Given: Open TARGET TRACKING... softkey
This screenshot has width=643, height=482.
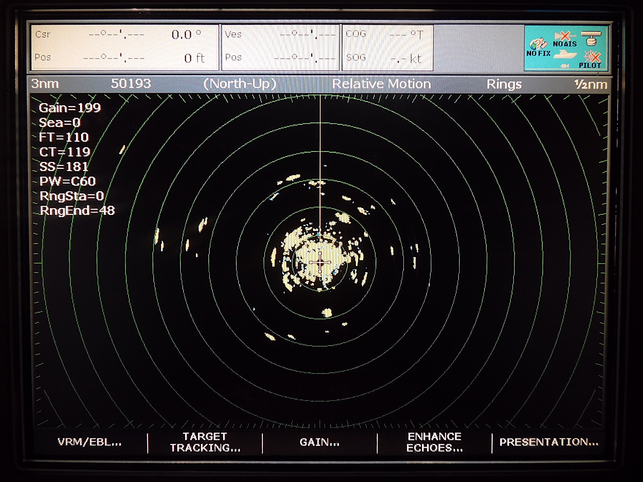Looking at the screenshot, I should [205, 442].
